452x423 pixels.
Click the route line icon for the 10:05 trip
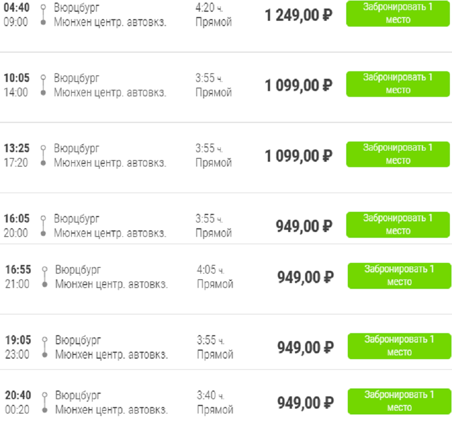43,85
